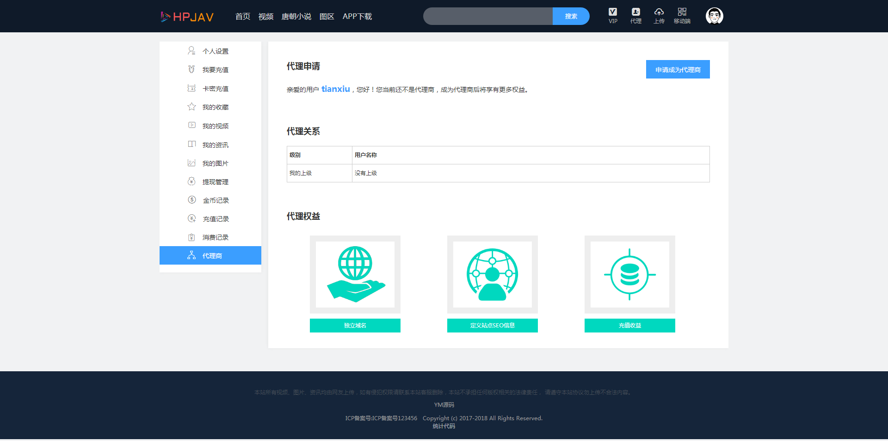Open 唐朝小说 navigation menu item

click(296, 17)
